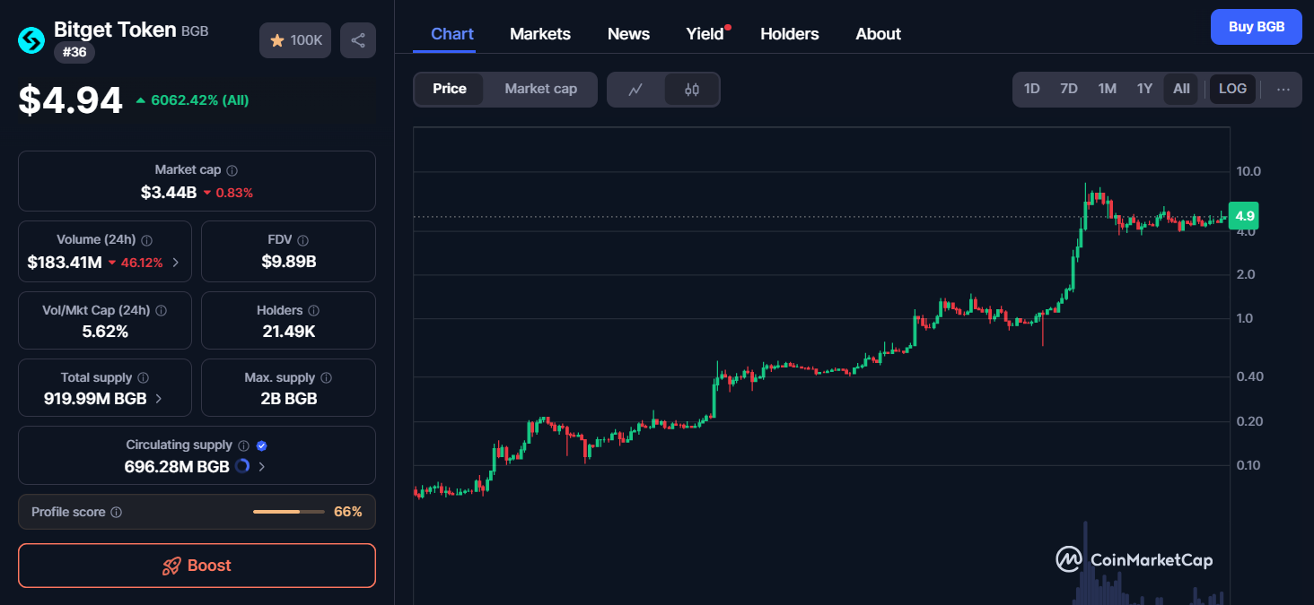Image resolution: width=1314 pixels, height=605 pixels.
Task: Click the 4.9 current price tag on axis
Action: [x=1244, y=216]
